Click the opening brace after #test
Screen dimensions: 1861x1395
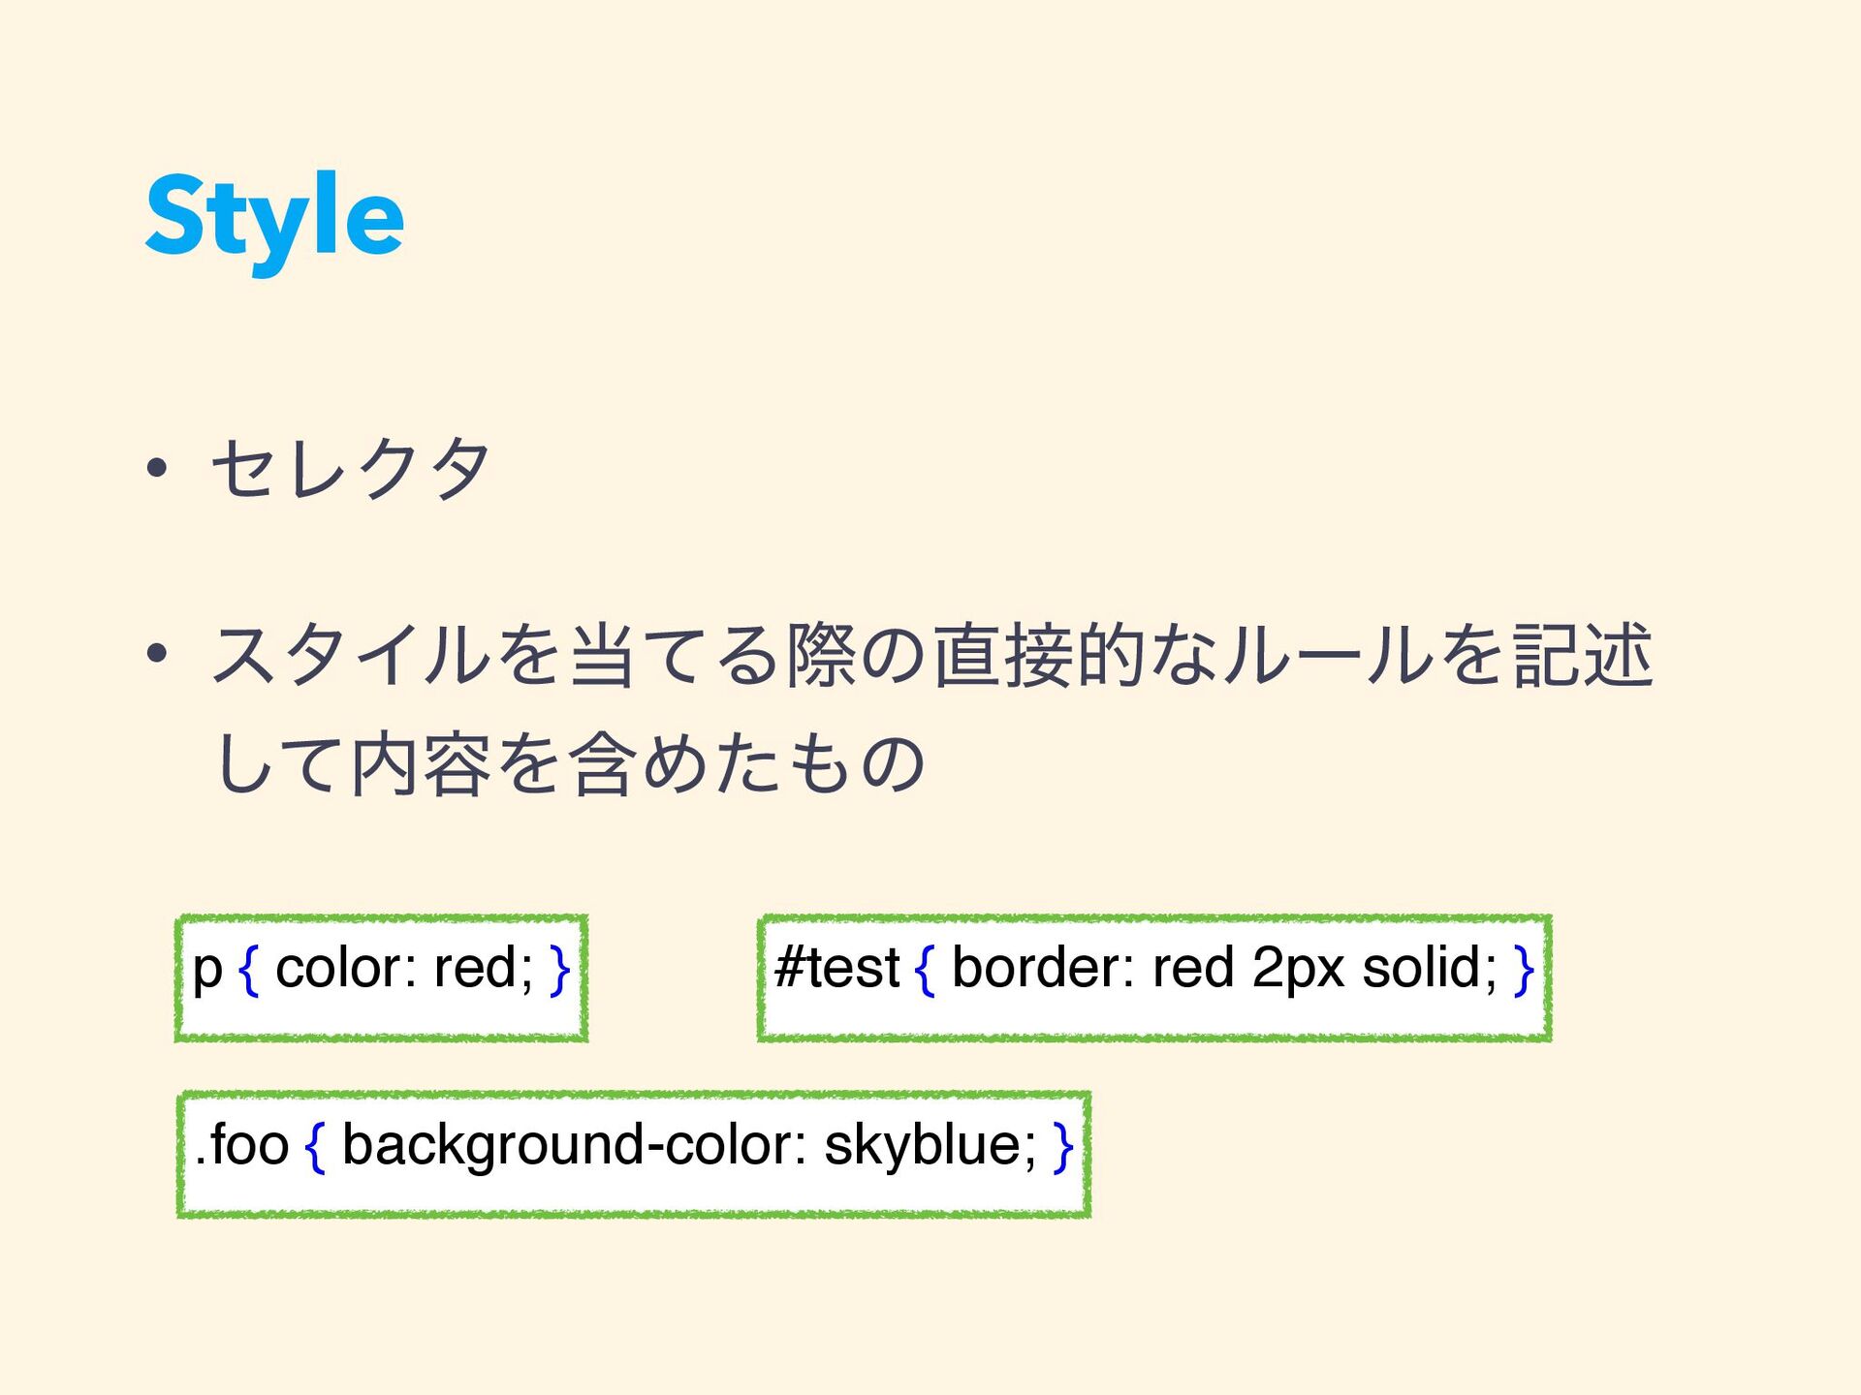(924, 970)
